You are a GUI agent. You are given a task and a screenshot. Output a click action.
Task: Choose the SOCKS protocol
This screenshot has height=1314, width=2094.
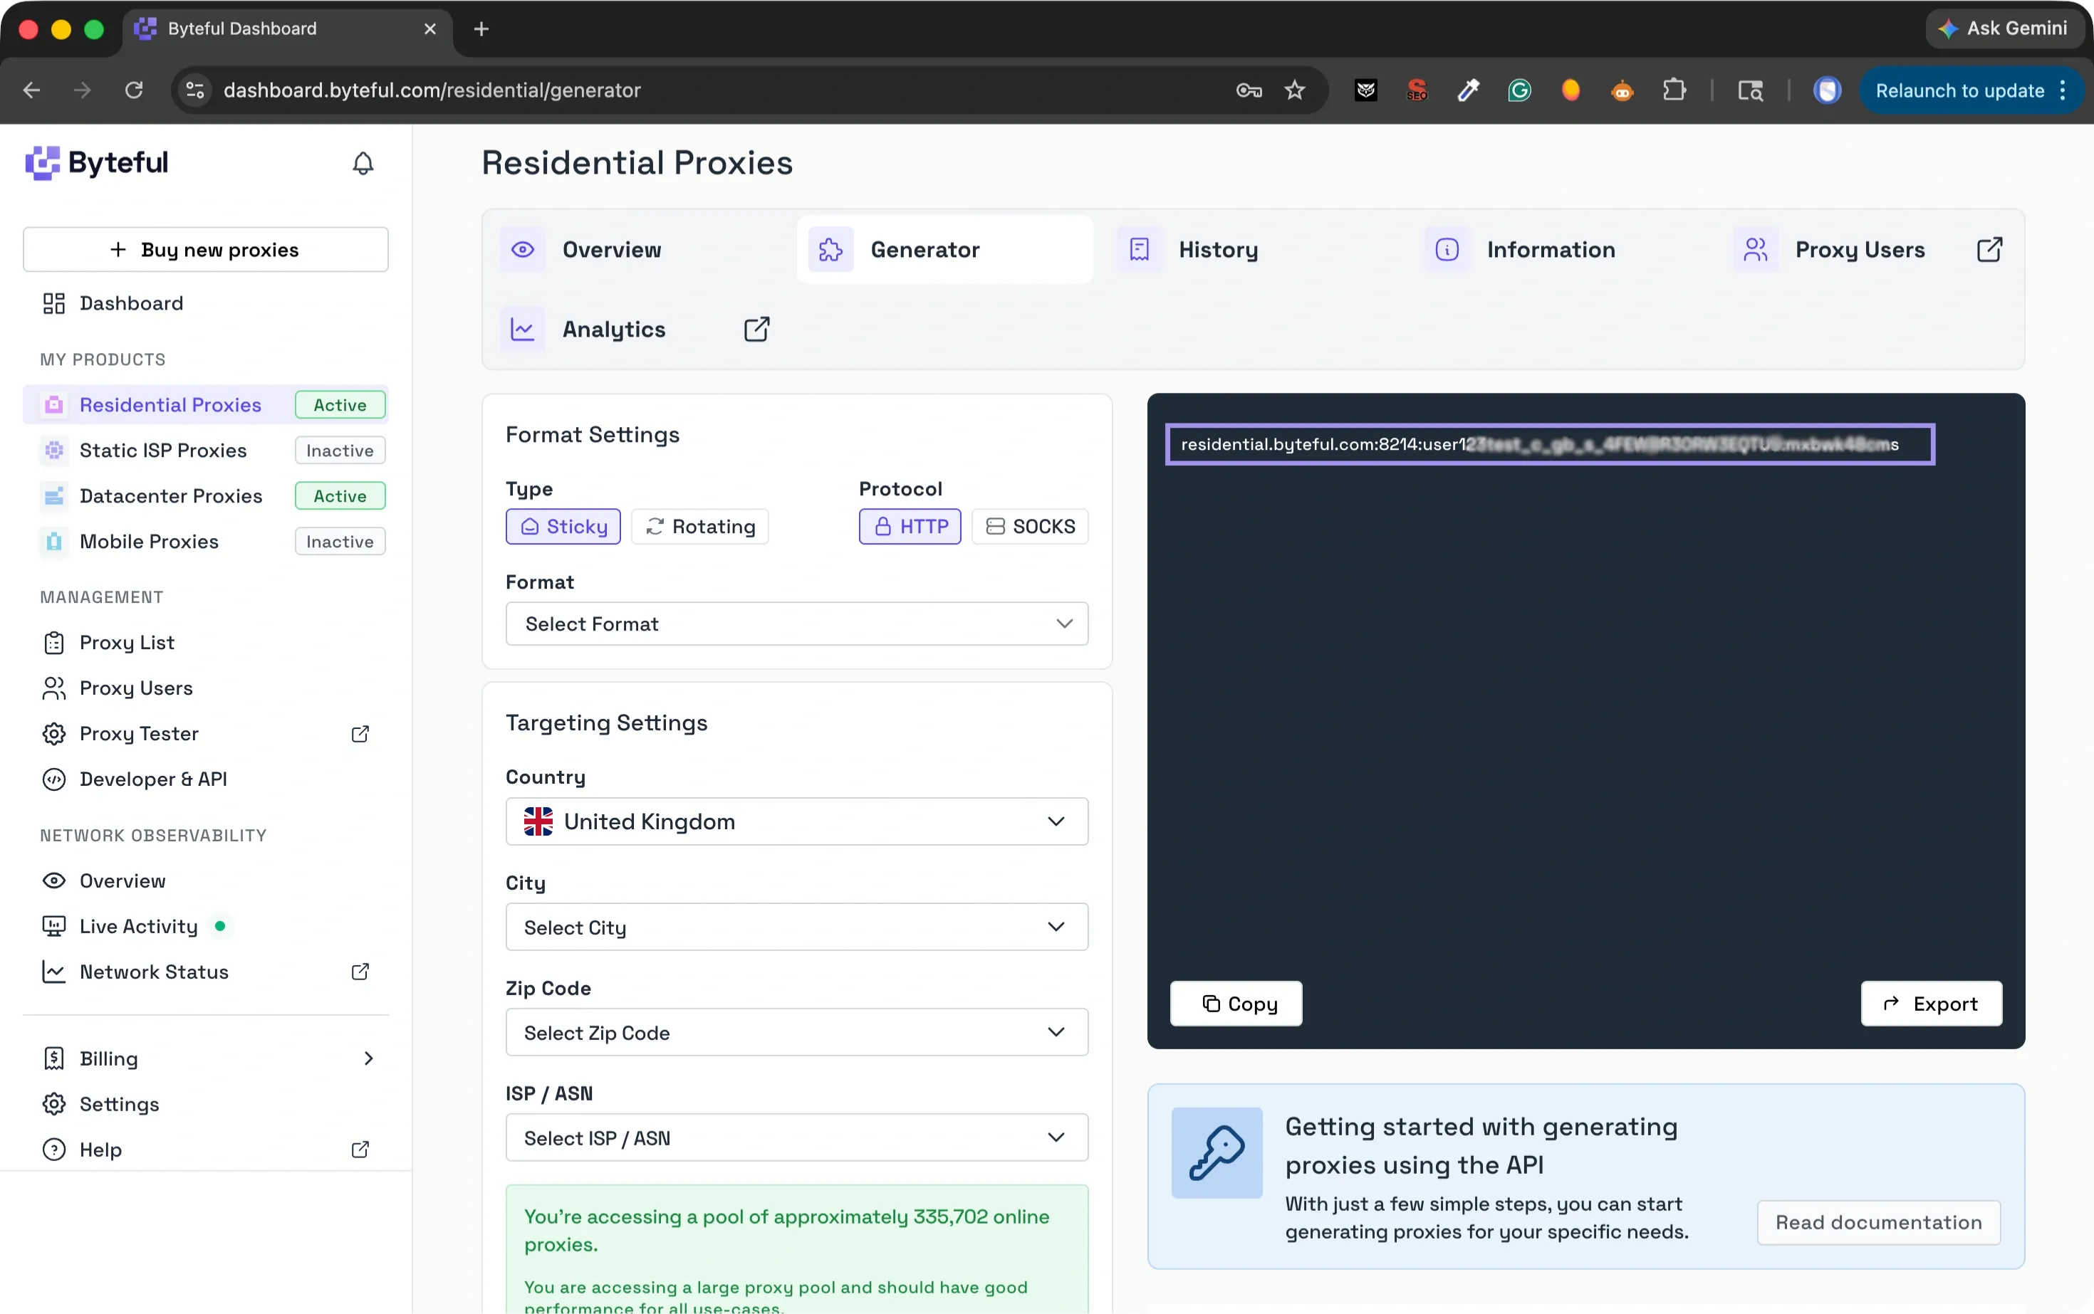click(x=1030, y=527)
